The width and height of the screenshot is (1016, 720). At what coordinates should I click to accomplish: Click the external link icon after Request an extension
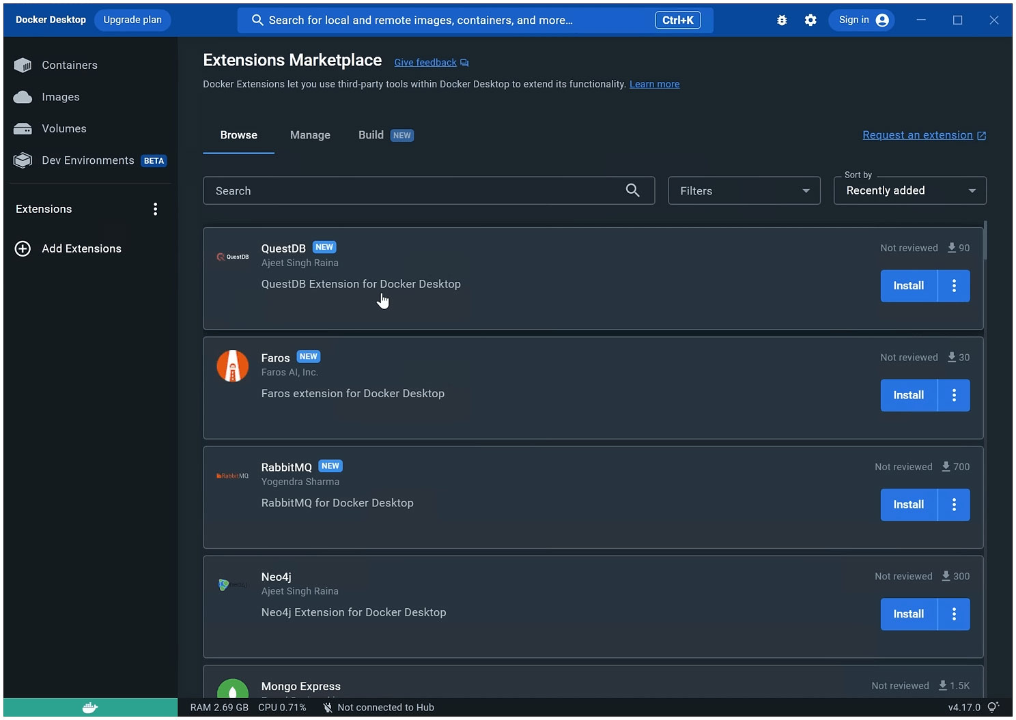pyautogui.click(x=981, y=136)
